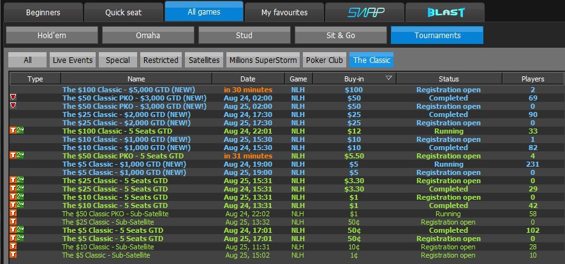Select "The $25 Classic - $2,000 GTD" Aug 24 row name
The height and width of the screenshot is (264, 565).
(126, 115)
